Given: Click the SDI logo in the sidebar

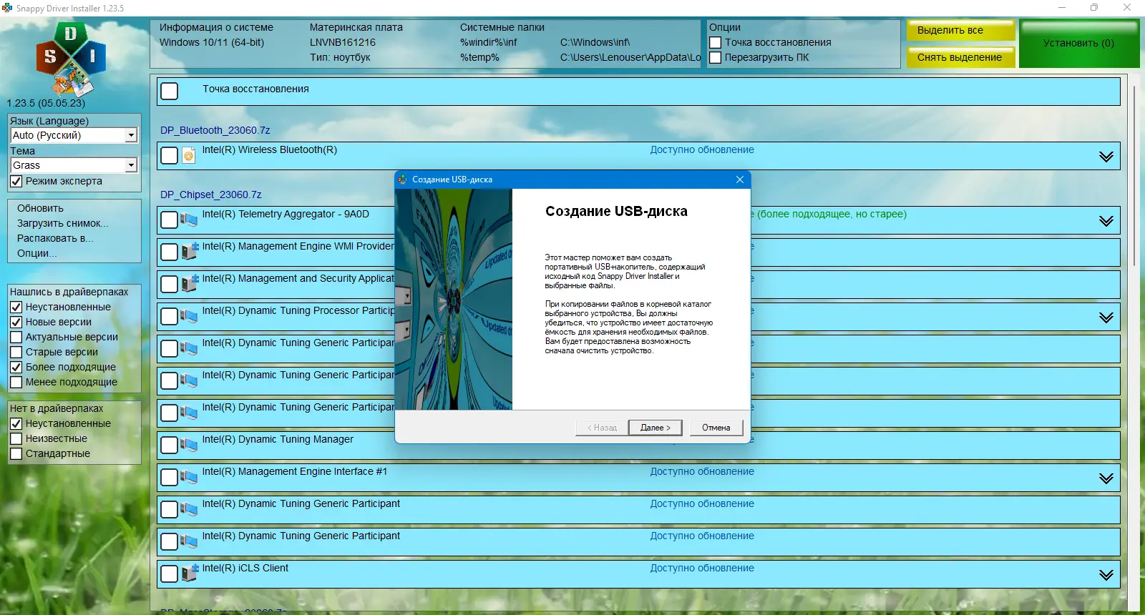Looking at the screenshot, I should pyautogui.click(x=71, y=59).
